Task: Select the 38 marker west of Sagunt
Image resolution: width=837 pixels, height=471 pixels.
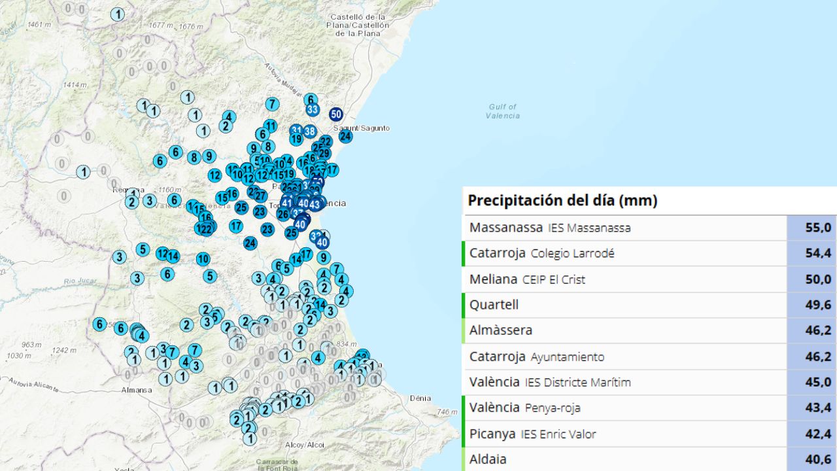Action: point(310,131)
